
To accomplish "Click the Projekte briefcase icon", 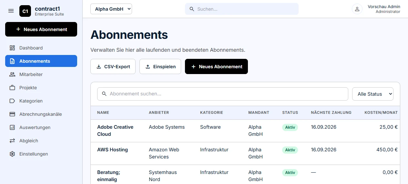I will [12, 88].
